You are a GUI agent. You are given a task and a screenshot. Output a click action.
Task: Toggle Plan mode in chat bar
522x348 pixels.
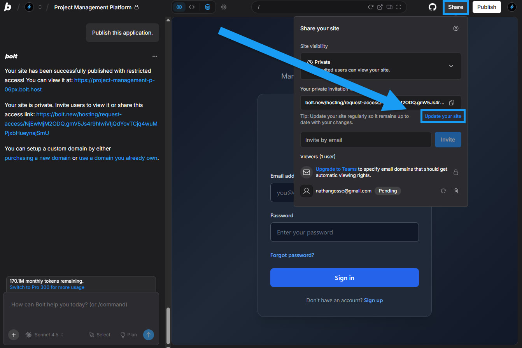click(128, 334)
